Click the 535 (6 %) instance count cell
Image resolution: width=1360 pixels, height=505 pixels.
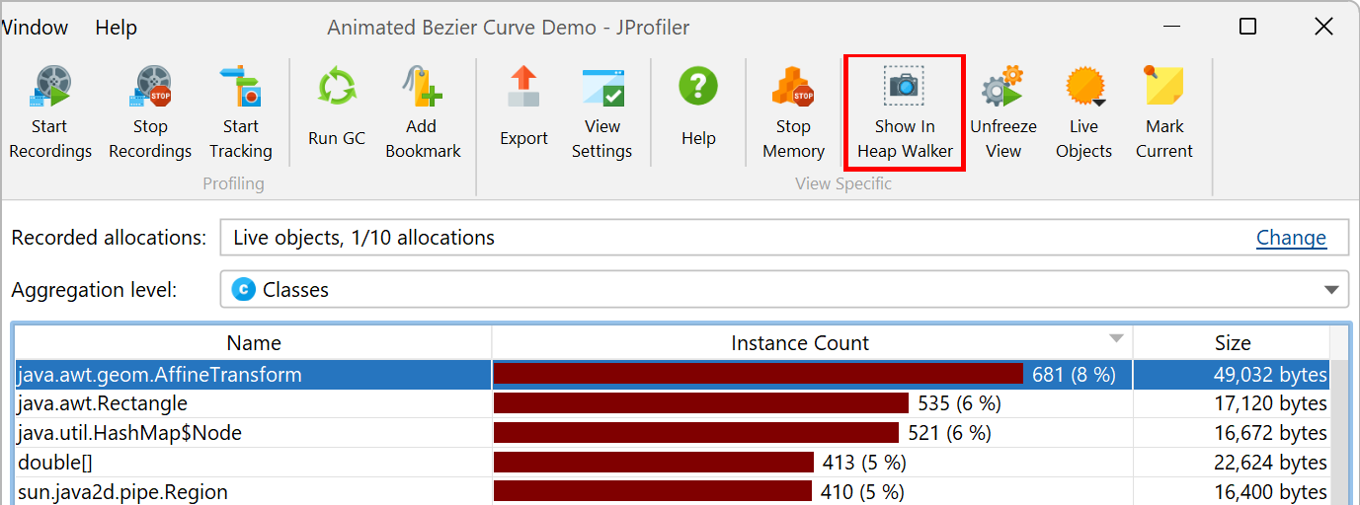[812, 403]
